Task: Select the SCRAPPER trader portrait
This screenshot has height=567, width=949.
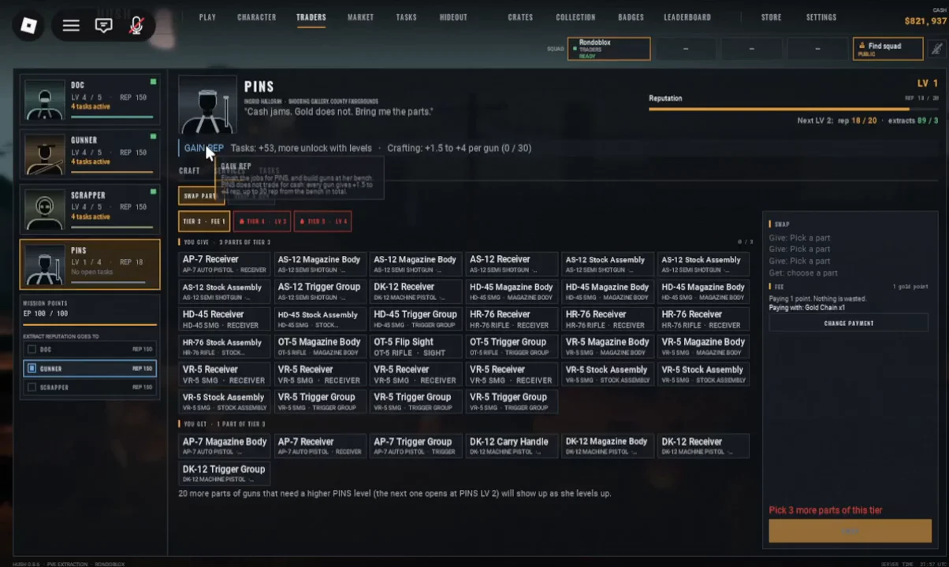Action: coord(45,209)
